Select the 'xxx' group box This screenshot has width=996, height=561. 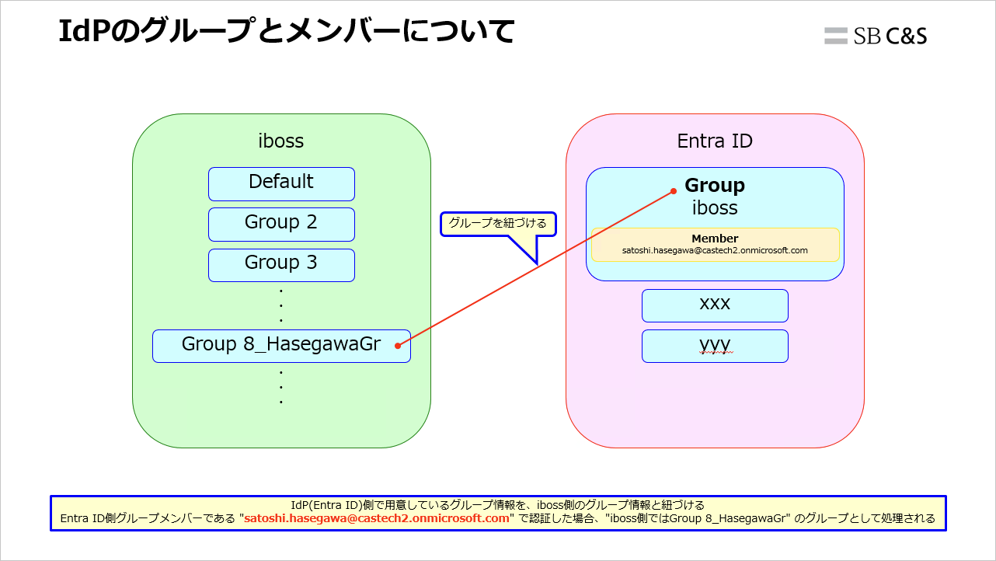[715, 305]
